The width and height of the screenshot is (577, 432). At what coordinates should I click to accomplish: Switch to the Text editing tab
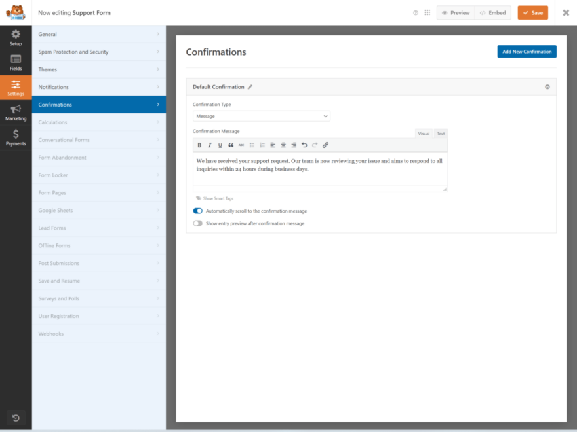[441, 133]
